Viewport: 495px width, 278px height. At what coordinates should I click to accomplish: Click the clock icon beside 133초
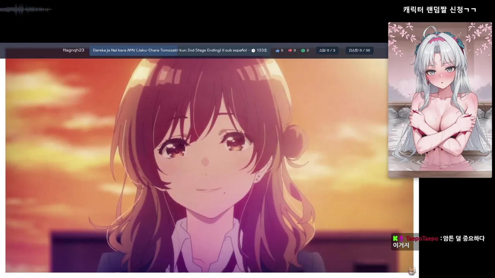[253, 51]
